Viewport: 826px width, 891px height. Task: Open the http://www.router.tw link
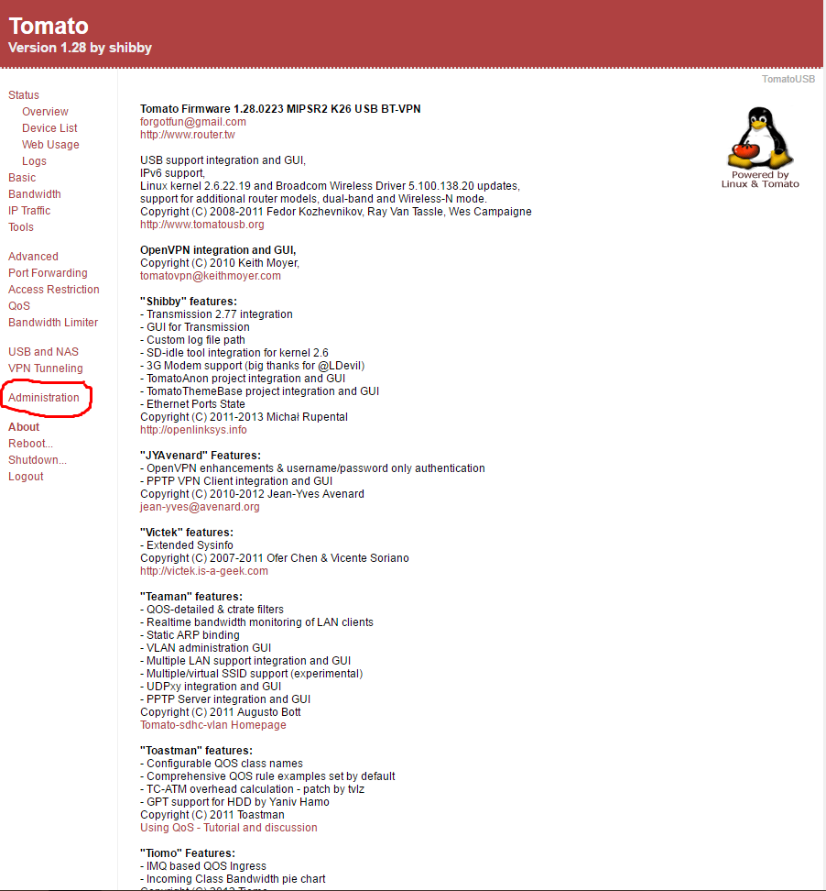188,135
